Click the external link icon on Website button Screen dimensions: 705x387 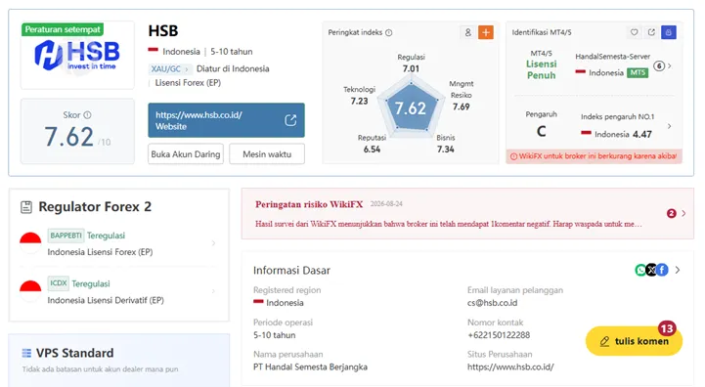point(290,120)
